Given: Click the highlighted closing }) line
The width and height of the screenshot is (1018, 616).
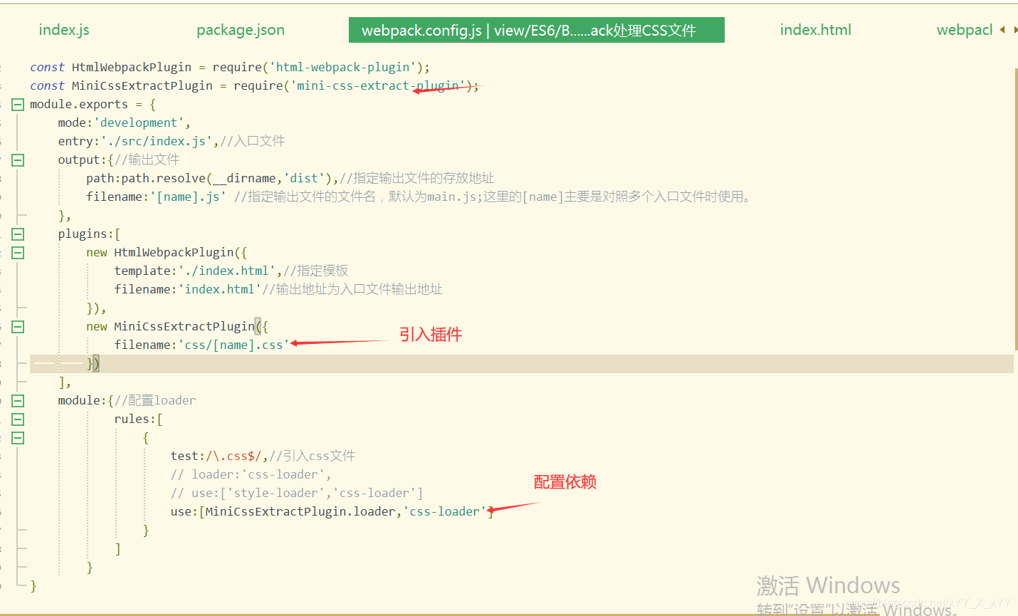Looking at the screenshot, I should [x=522, y=363].
